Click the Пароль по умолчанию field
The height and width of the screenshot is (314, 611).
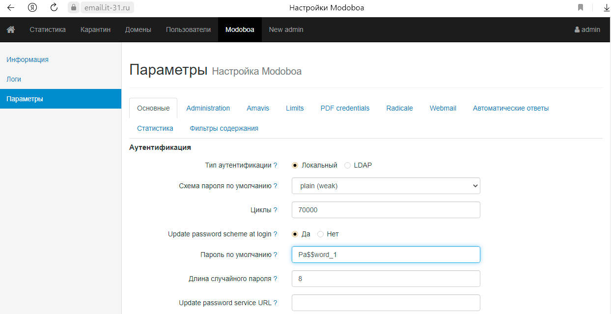[x=386, y=255]
